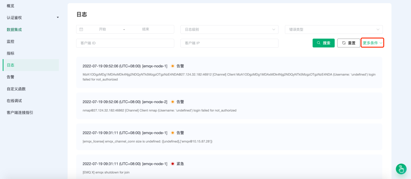411x179 pixels.
Task: Click the emqx_license channel_conn size message
Action: click(x=147, y=141)
